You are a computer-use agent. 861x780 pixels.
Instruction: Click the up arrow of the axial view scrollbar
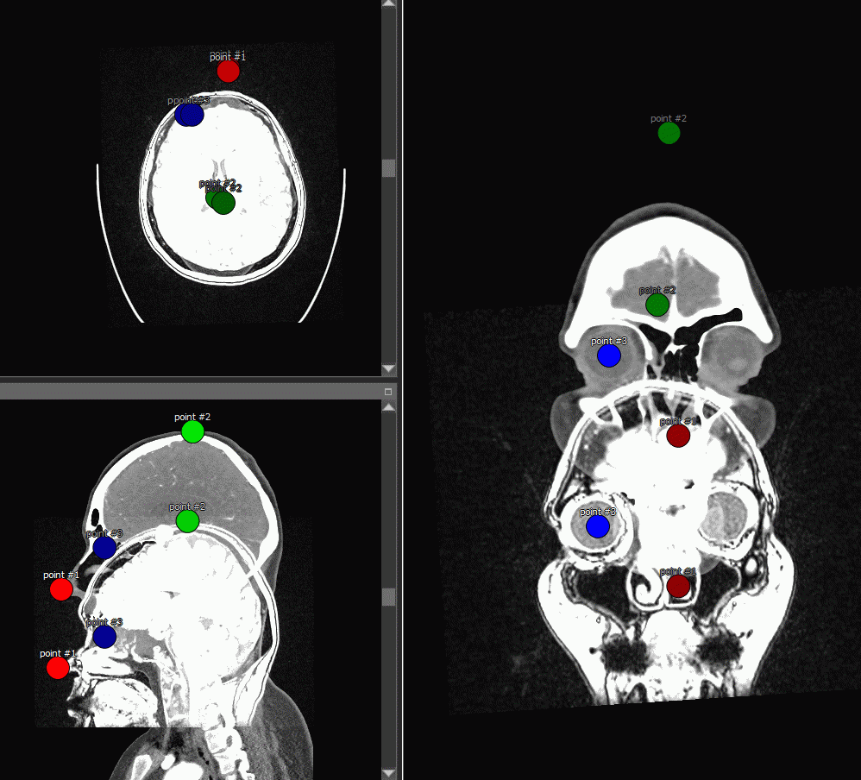pyautogui.click(x=389, y=5)
